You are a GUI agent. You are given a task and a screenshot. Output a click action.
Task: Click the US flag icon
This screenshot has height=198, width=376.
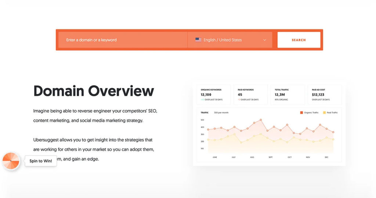tap(198, 40)
